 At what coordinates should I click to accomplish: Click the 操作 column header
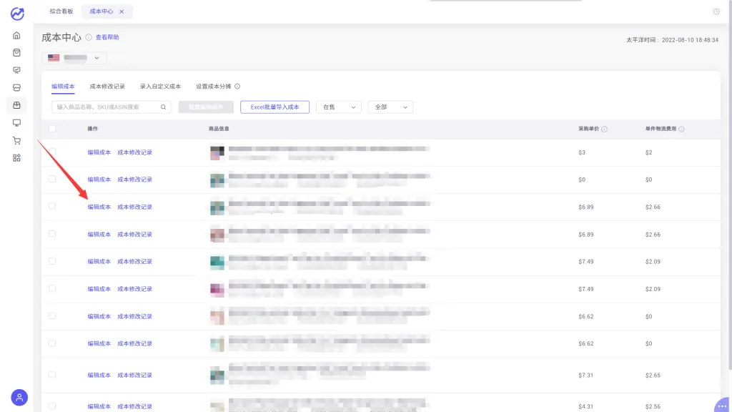point(92,129)
